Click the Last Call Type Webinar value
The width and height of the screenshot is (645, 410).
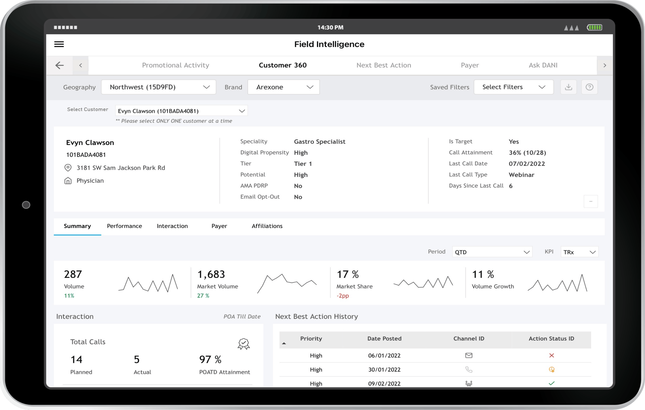click(x=521, y=175)
